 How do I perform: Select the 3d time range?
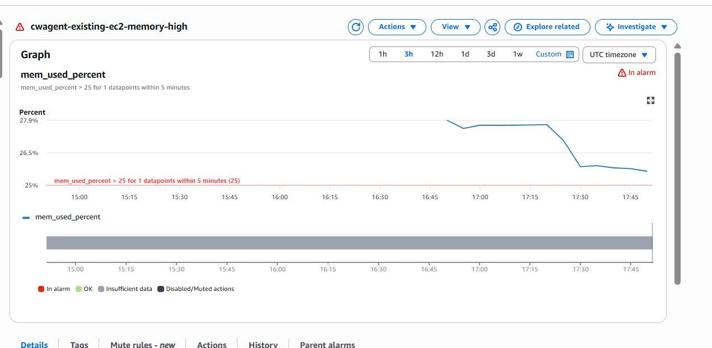tap(491, 54)
